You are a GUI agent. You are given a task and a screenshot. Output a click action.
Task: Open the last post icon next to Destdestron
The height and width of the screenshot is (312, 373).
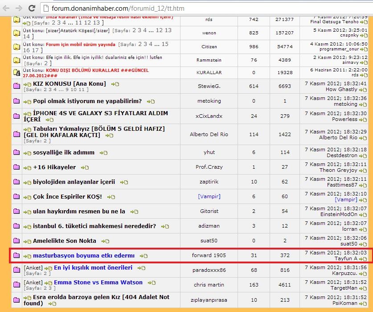[363, 156]
